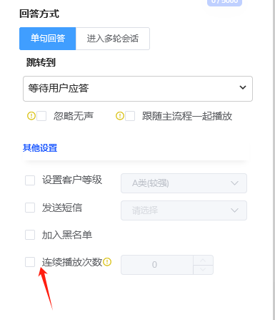Increase 连续播放次数 with the up arrow

[x=203, y=261]
